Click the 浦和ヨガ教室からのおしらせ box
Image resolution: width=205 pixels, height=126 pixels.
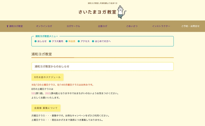pos(102,66)
